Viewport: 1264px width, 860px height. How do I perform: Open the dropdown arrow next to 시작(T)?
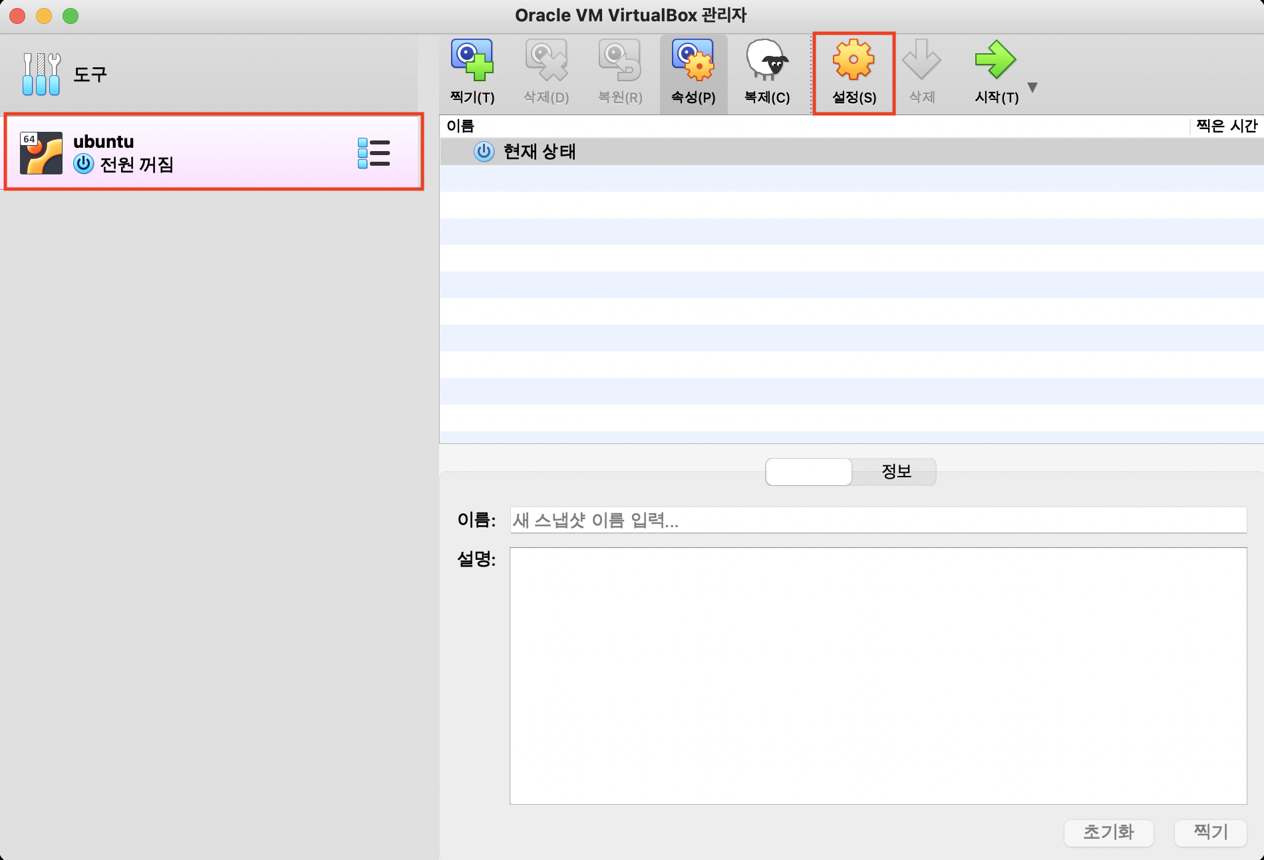pyautogui.click(x=1032, y=87)
